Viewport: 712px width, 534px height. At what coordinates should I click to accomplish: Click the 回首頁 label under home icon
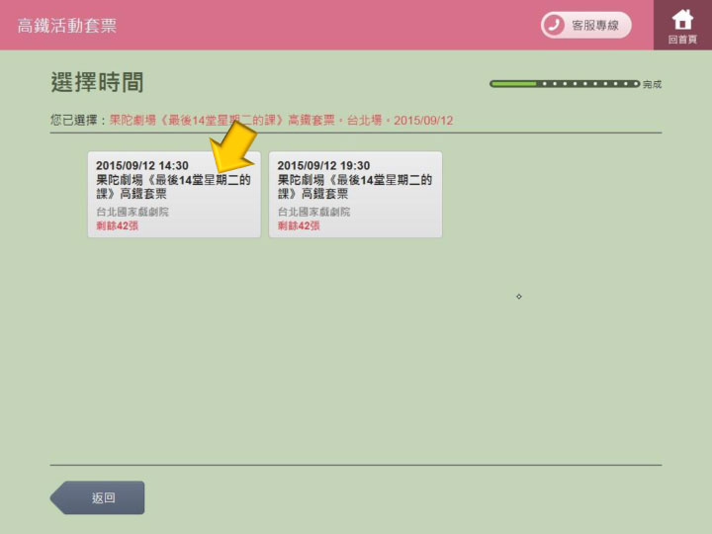coord(682,40)
